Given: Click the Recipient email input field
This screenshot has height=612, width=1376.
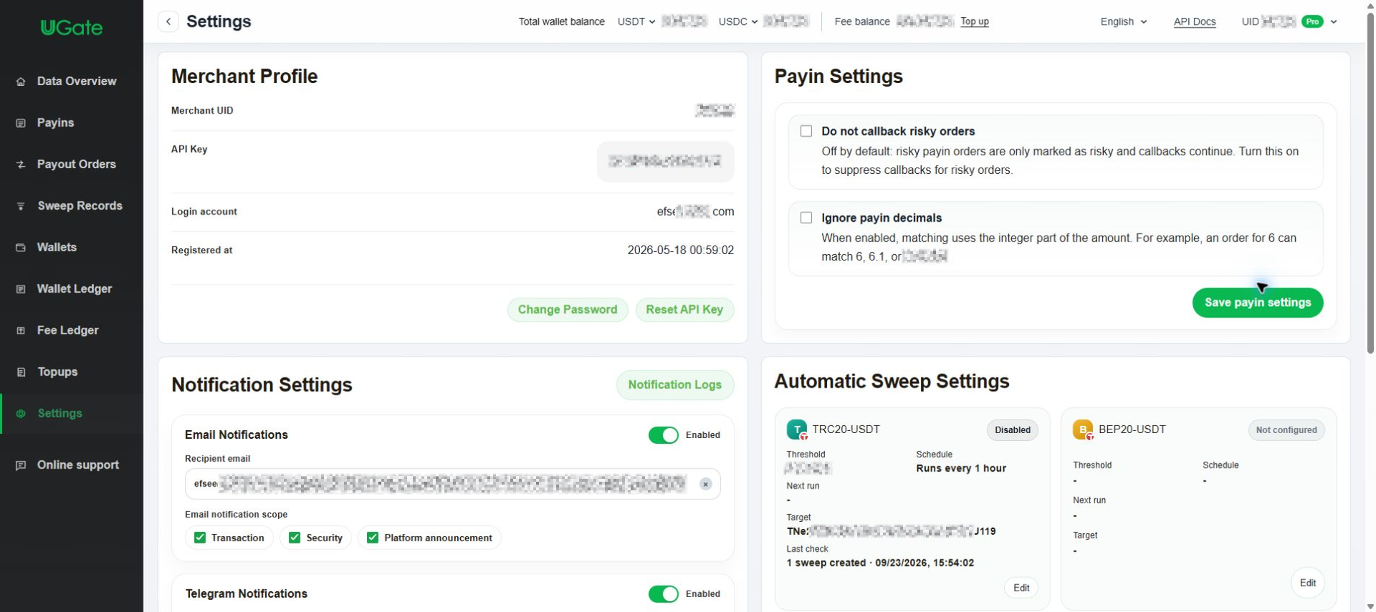Looking at the screenshot, I should pos(452,485).
